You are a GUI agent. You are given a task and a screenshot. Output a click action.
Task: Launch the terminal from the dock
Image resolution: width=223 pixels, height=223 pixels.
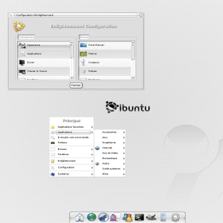click(139, 217)
